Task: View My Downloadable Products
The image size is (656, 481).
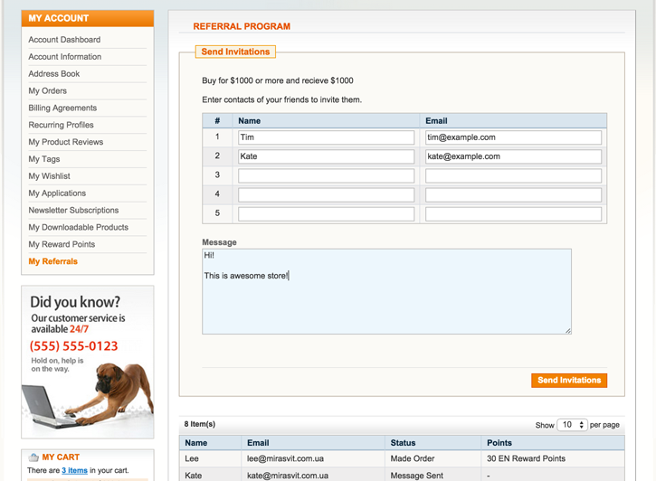Action: [78, 228]
